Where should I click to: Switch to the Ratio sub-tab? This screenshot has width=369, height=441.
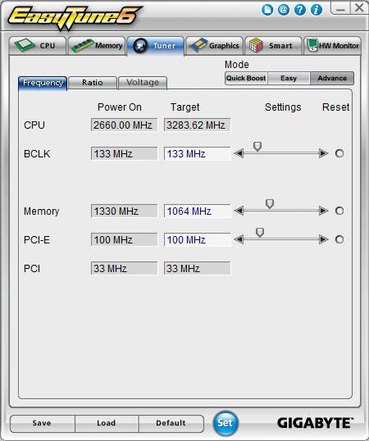[x=93, y=83]
